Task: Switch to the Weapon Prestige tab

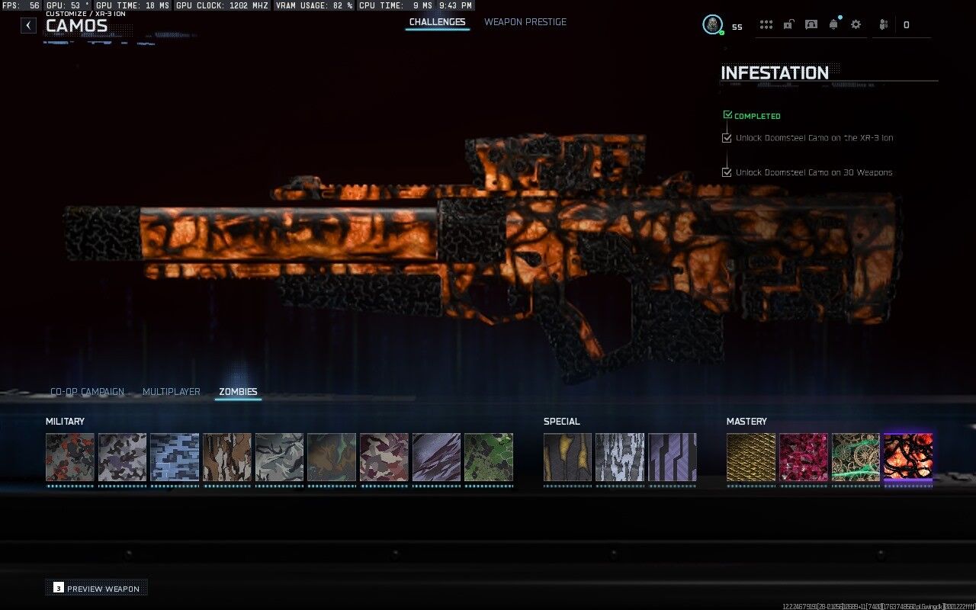Action: pyautogui.click(x=525, y=22)
